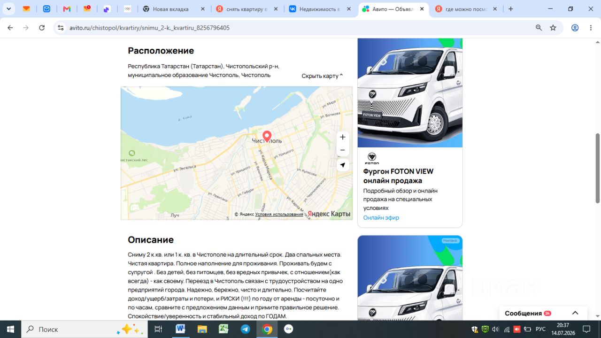The width and height of the screenshot is (601, 338).
Task: Open the volume control in system tray
Action: pyautogui.click(x=495, y=329)
